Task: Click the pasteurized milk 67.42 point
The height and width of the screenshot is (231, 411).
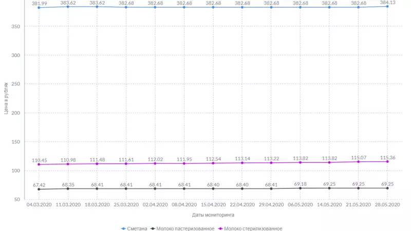Action: 39,189
